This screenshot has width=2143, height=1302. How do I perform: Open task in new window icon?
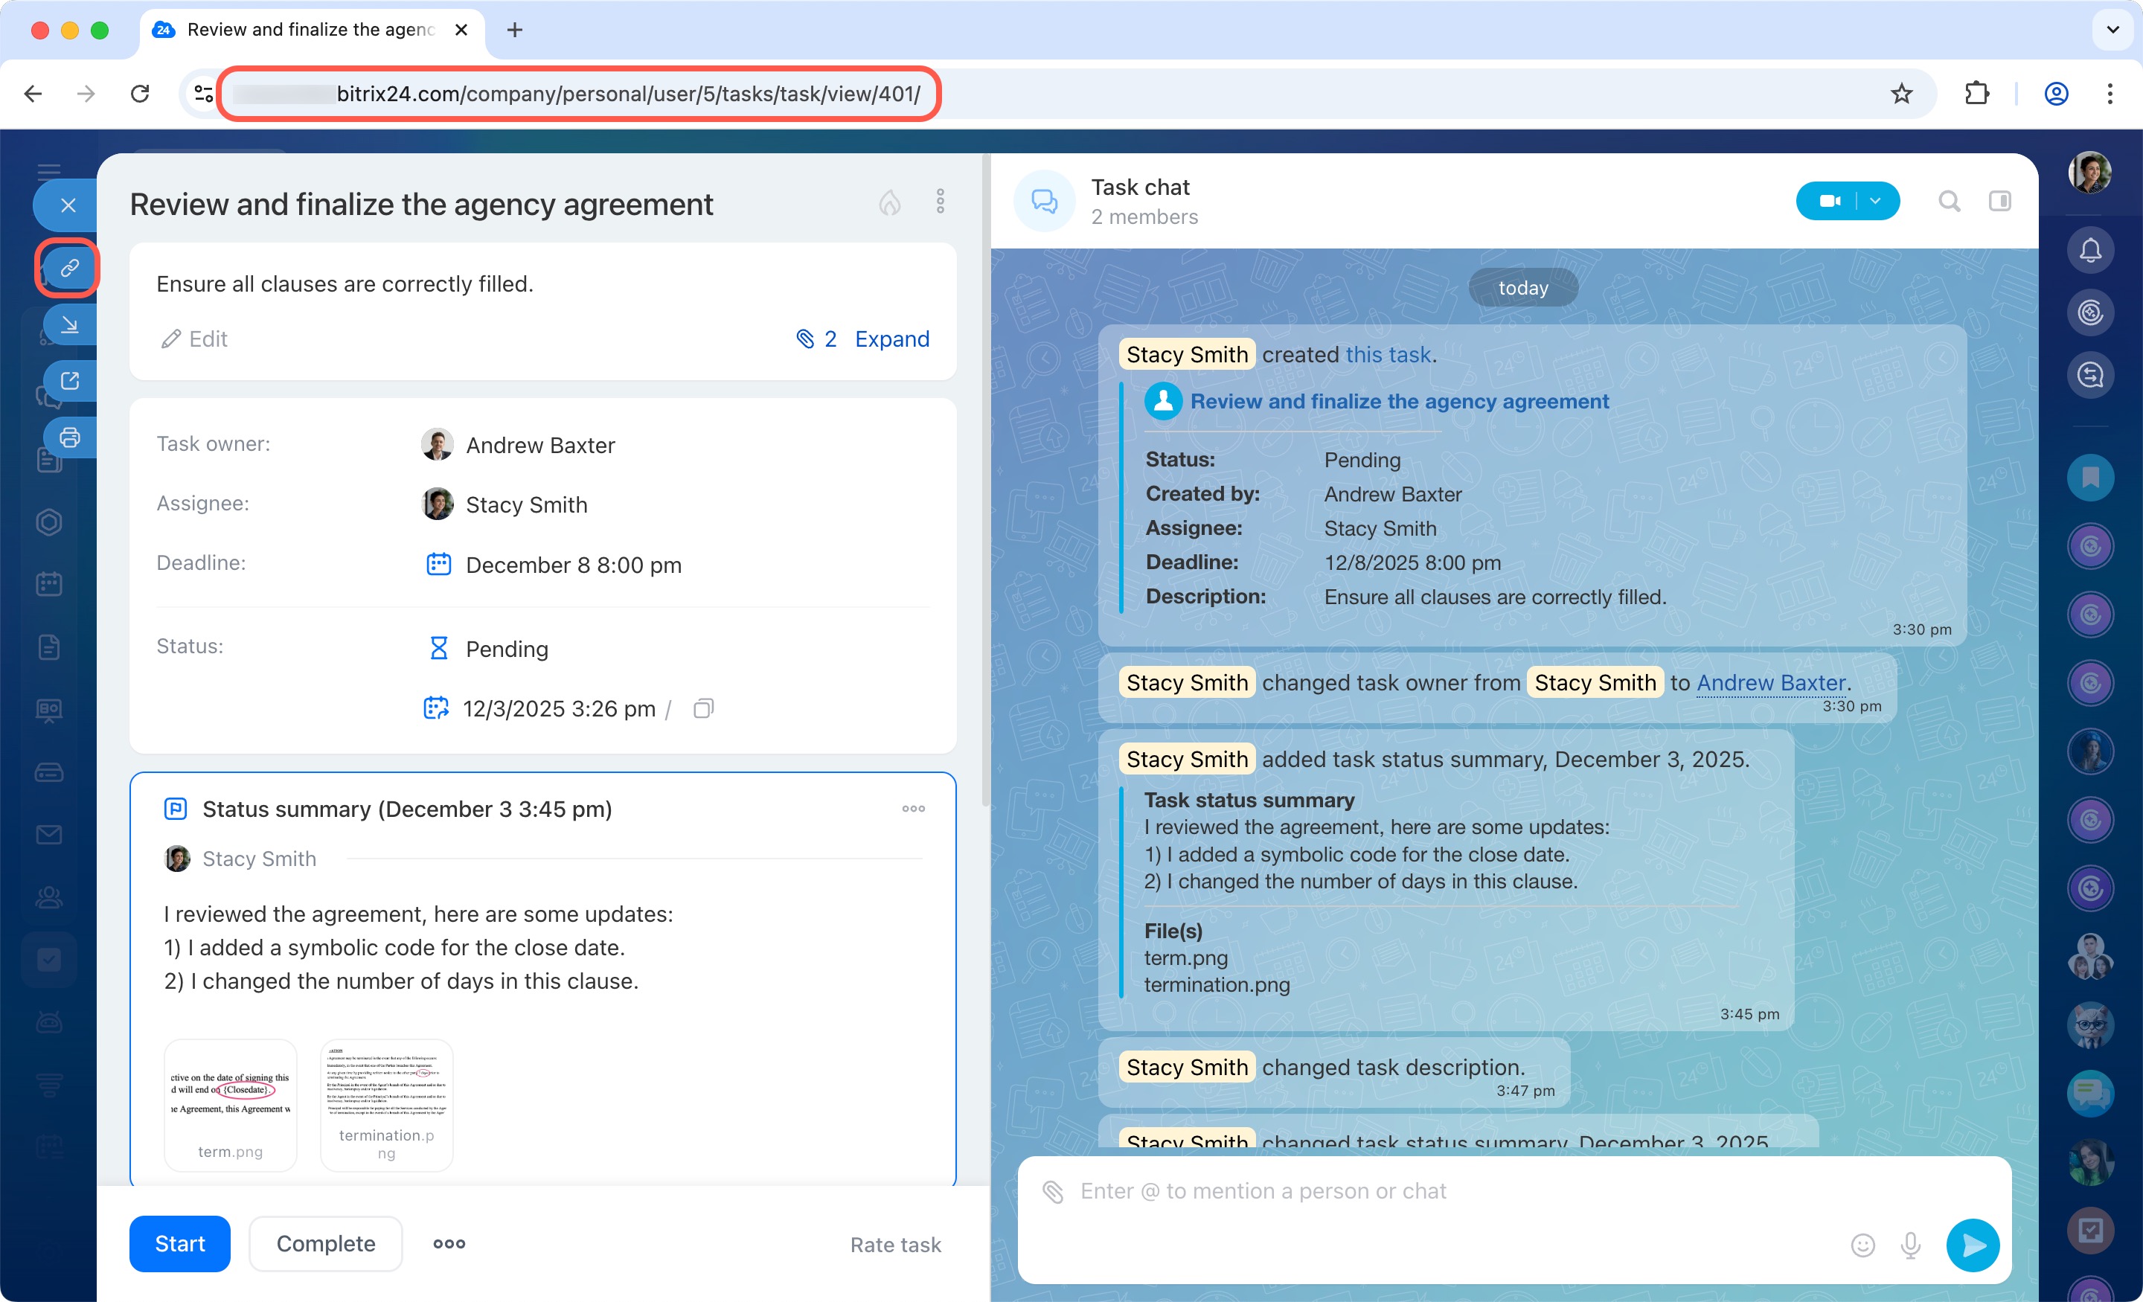click(x=70, y=381)
